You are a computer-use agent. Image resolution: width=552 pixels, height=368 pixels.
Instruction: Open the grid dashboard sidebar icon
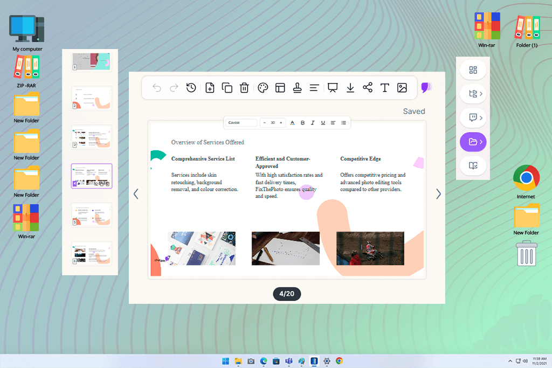[x=473, y=70]
